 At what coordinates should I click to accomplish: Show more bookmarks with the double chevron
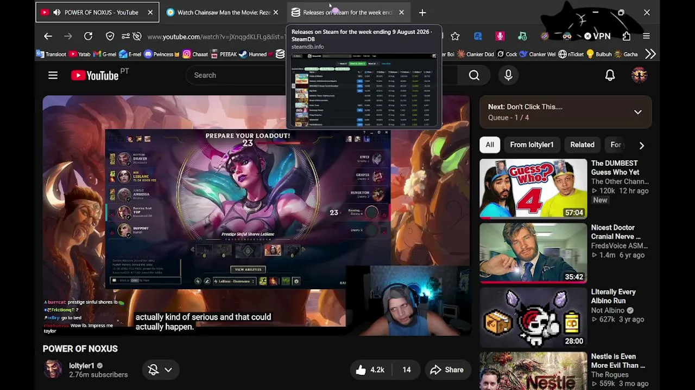tap(650, 54)
